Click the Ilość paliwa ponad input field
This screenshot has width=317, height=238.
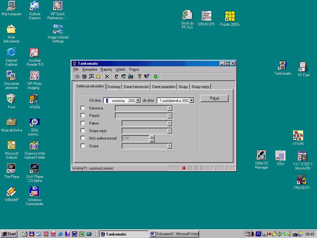pos(135,139)
